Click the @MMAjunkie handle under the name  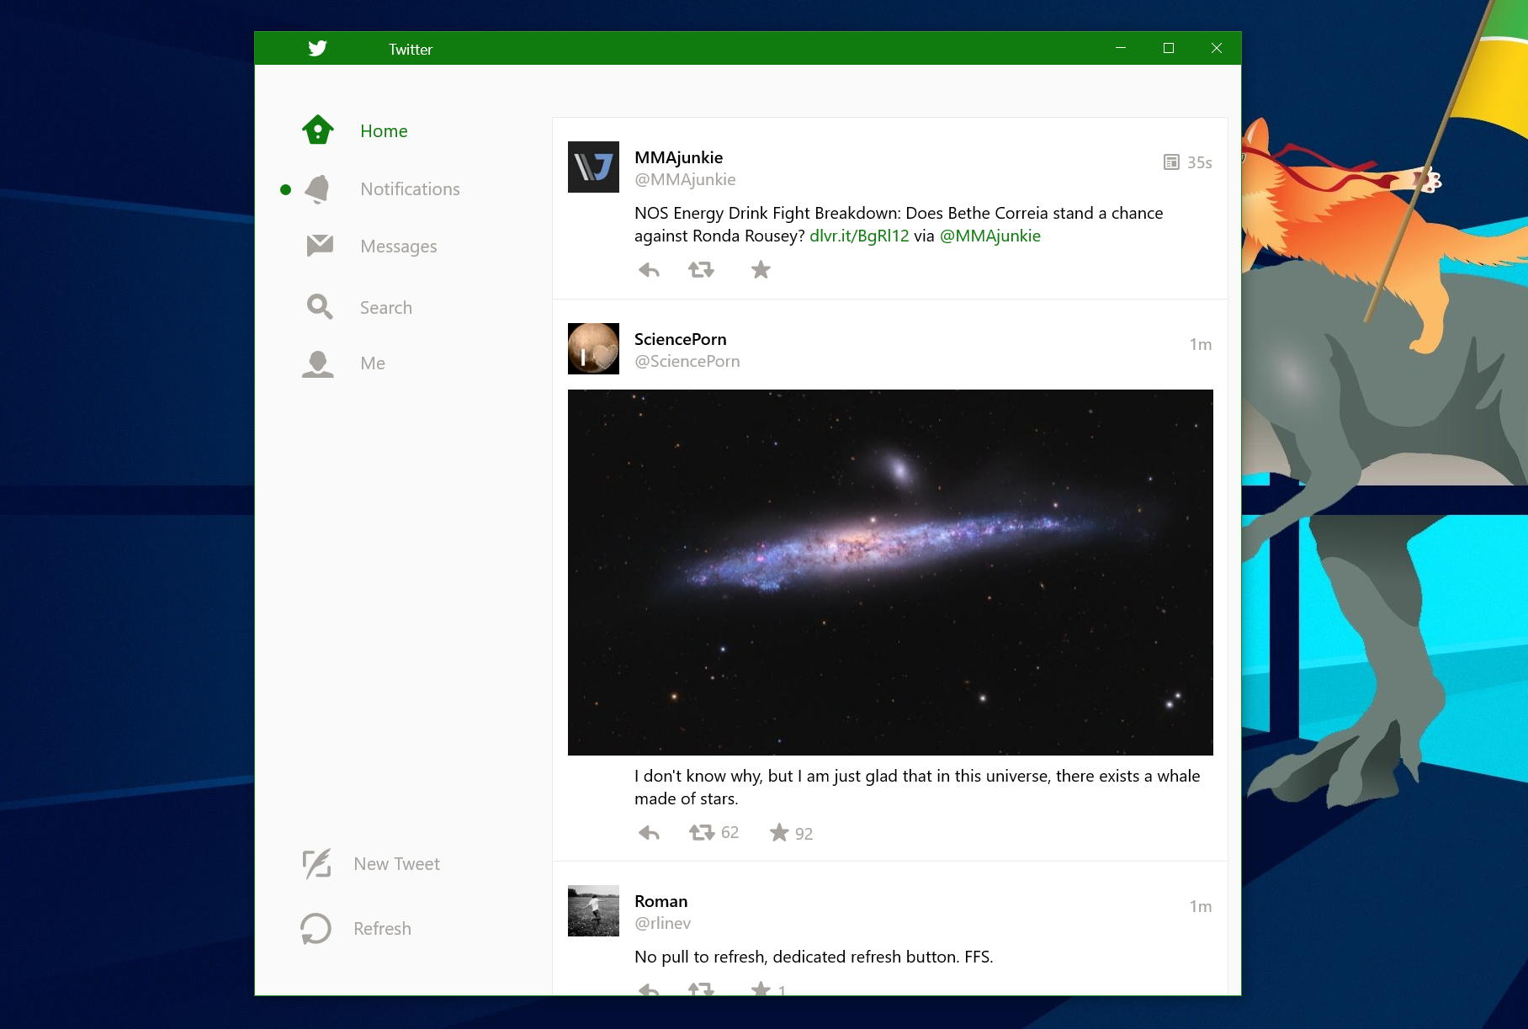pyautogui.click(x=685, y=179)
